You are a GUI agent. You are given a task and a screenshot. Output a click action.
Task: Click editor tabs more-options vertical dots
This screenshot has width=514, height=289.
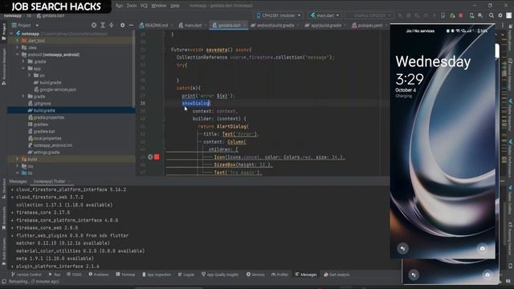click(x=503, y=25)
